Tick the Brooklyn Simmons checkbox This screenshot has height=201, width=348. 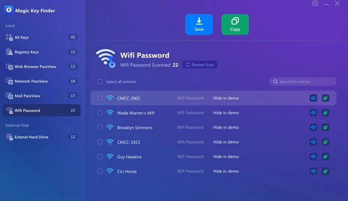(100, 127)
